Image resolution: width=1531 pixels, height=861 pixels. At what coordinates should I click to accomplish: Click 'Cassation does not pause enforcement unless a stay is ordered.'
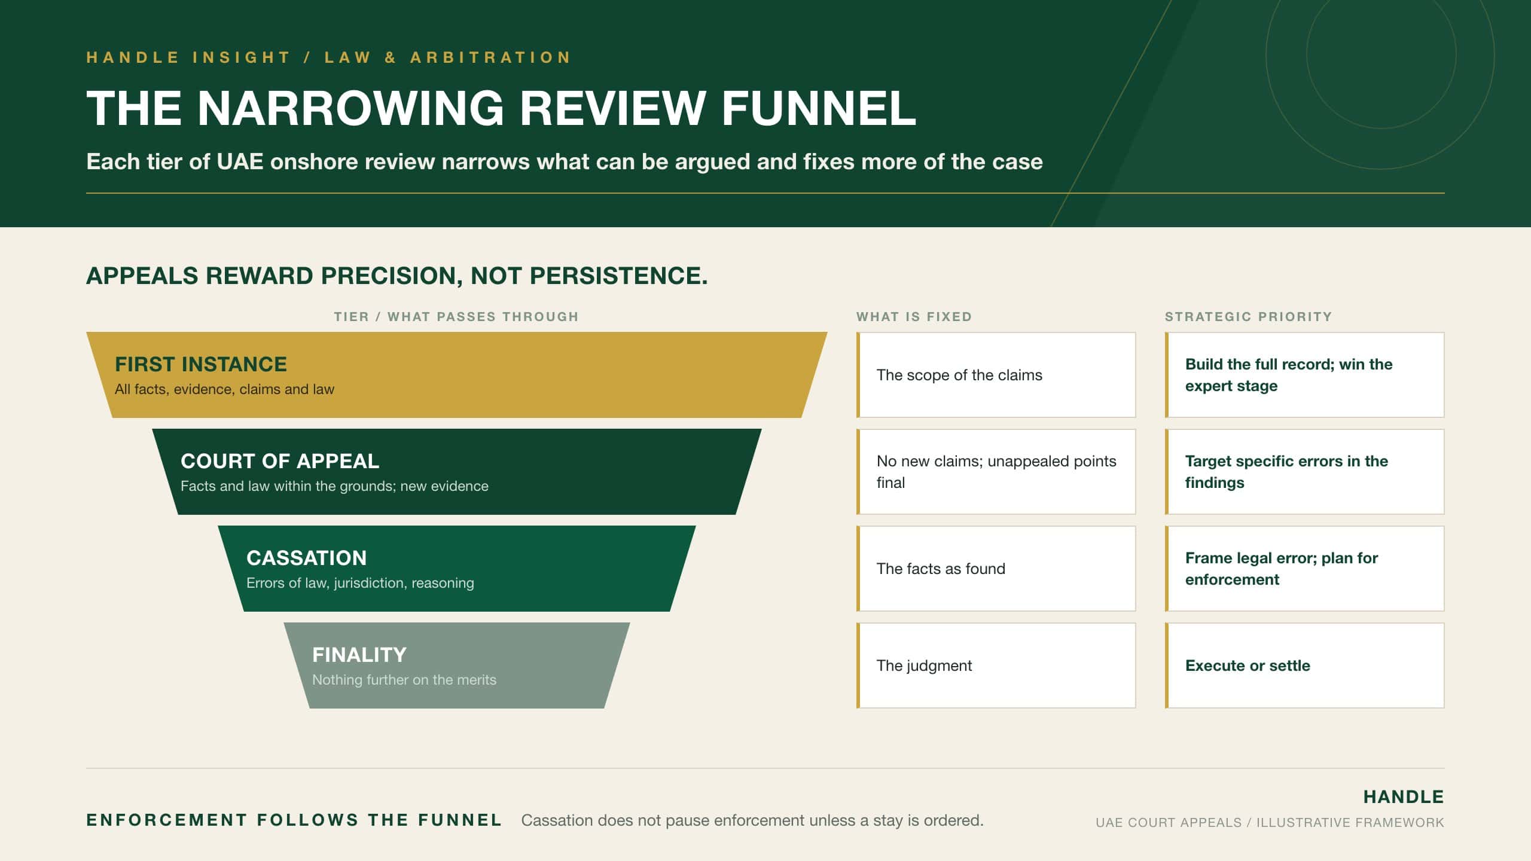752,820
